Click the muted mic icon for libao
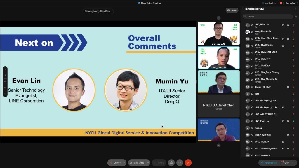 tap(294, 94)
